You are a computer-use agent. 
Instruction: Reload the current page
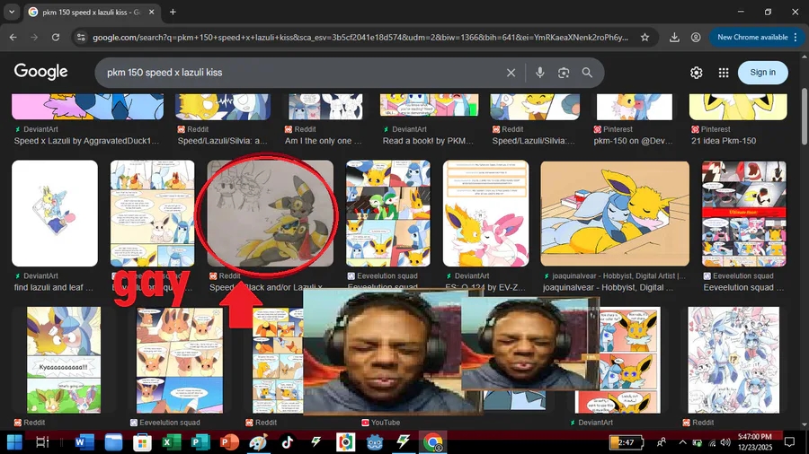pyautogui.click(x=56, y=37)
